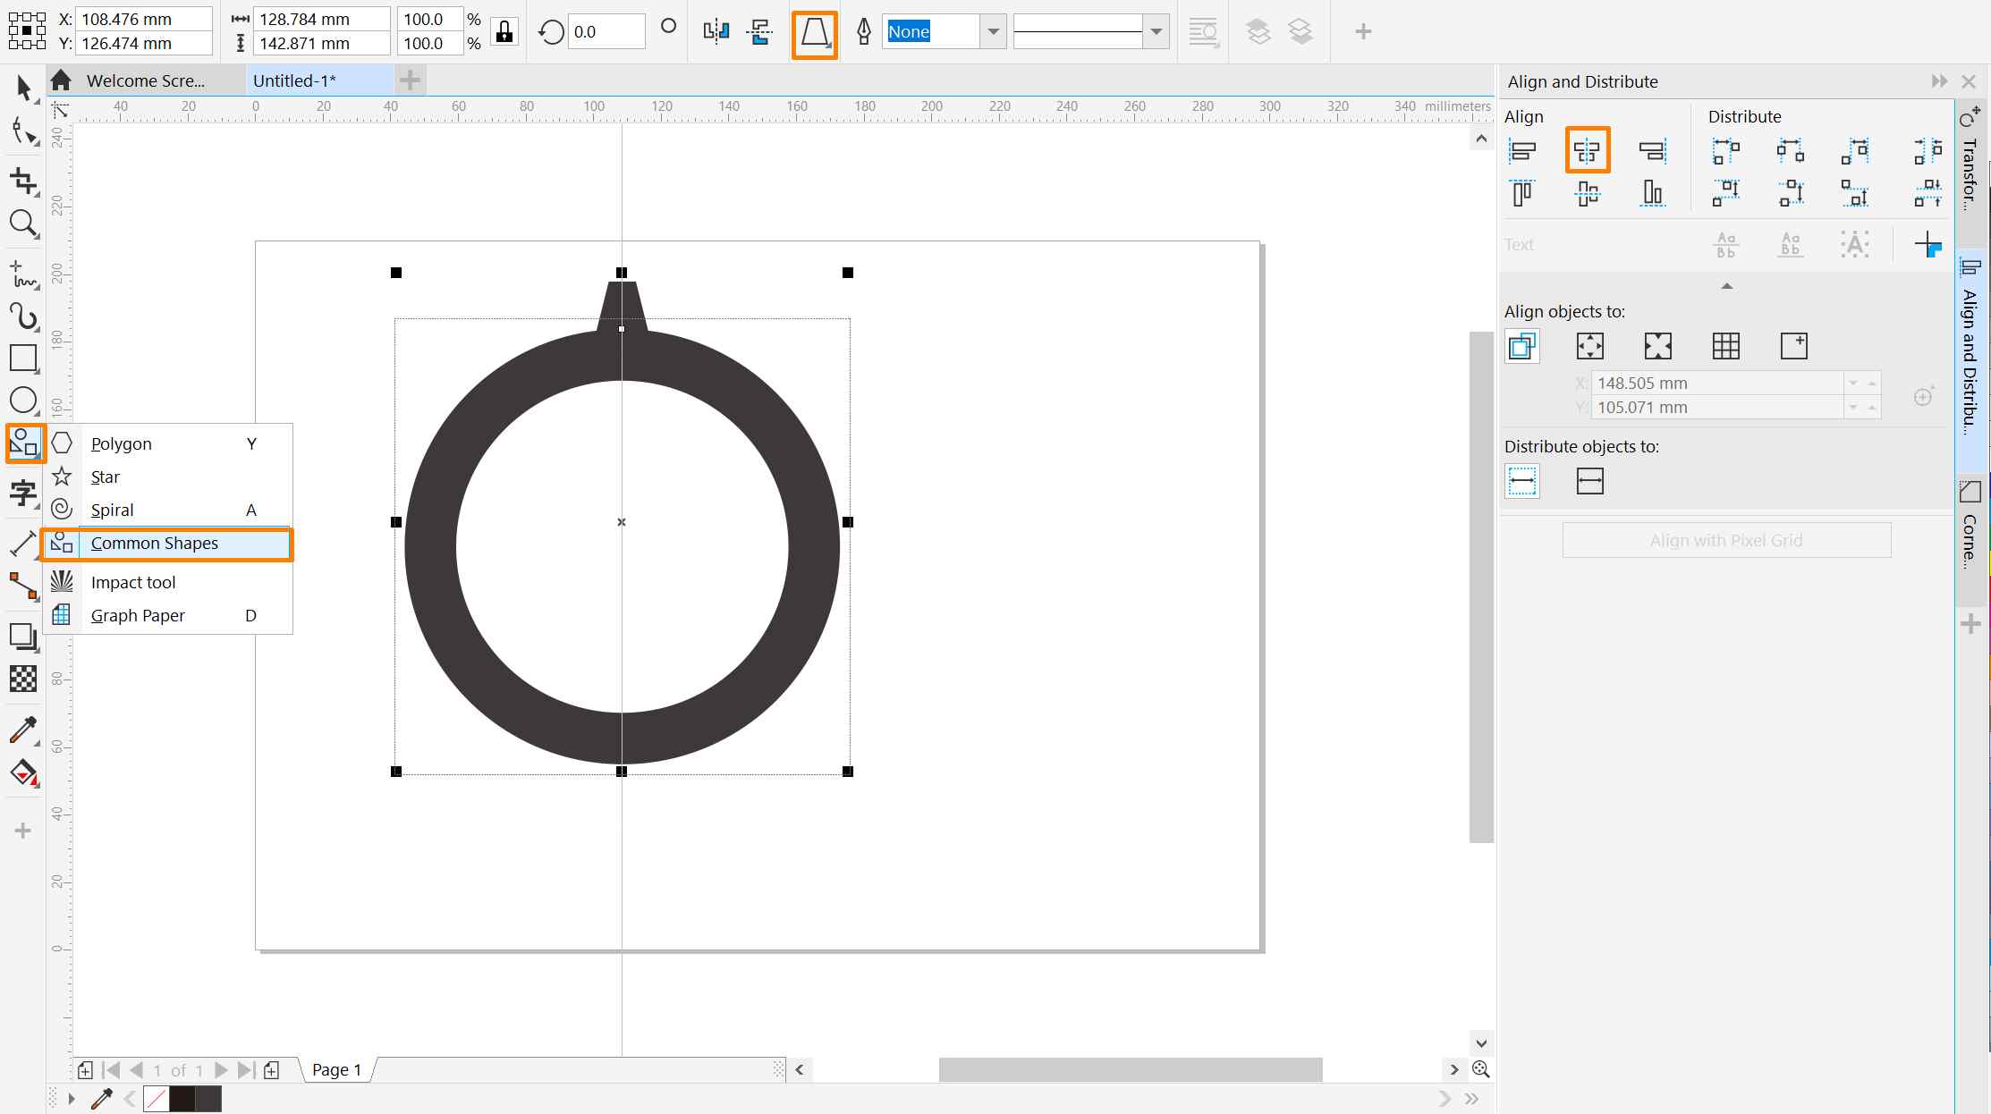Toggle Distribute objects to extent of page
The image size is (1991, 1114).
pyautogui.click(x=1589, y=481)
